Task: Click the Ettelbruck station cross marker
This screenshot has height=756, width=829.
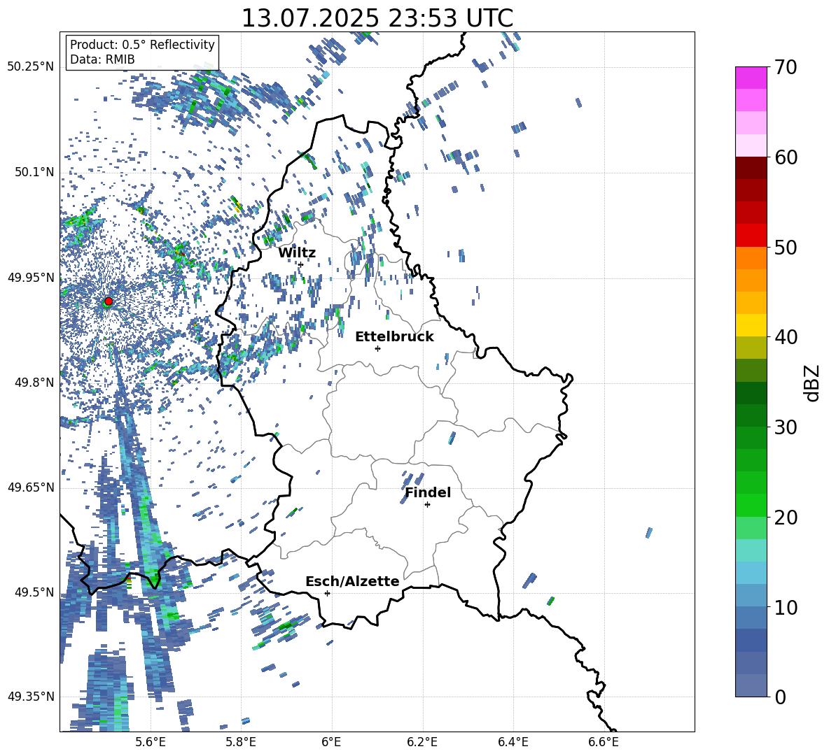Action: click(x=377, y=348)
